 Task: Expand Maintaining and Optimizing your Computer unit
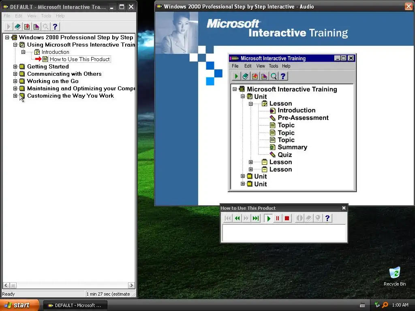coord(15,88)
